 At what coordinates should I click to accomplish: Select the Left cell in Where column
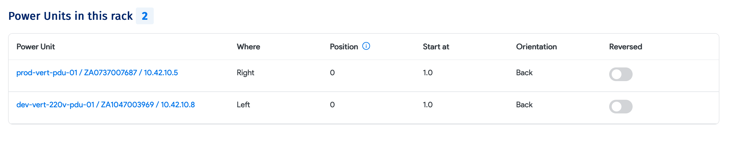tap(243, 105)
